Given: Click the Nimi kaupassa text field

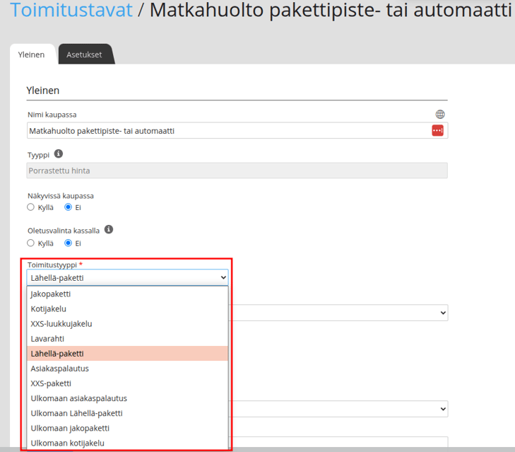Looking at the screenshot, I should point(229,131).
